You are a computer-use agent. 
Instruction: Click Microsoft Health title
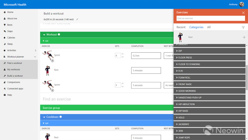(15, 5)
